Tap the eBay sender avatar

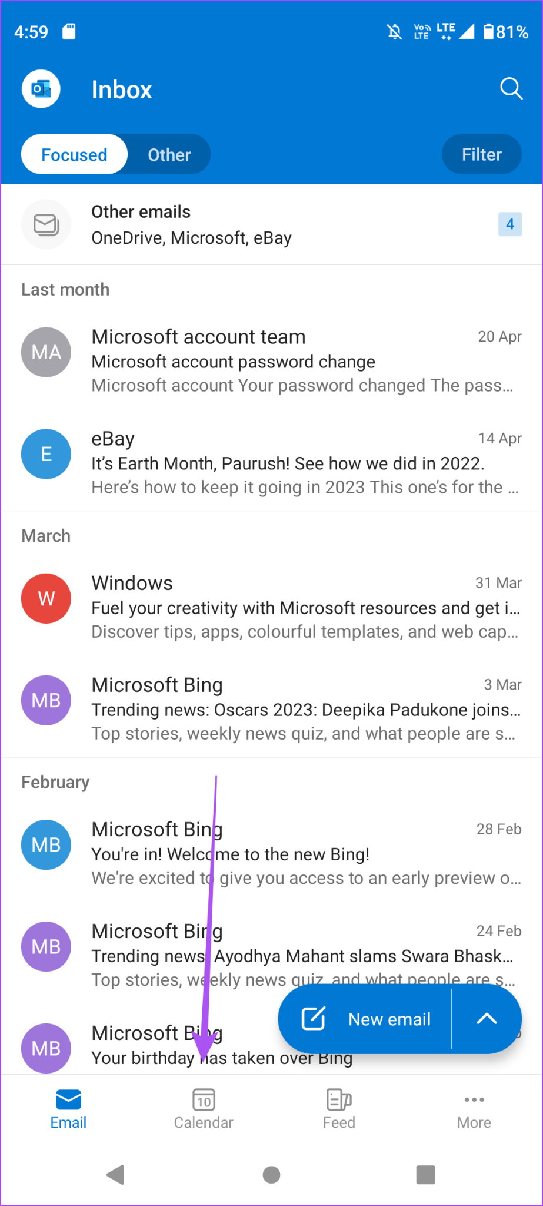(46, 453)
